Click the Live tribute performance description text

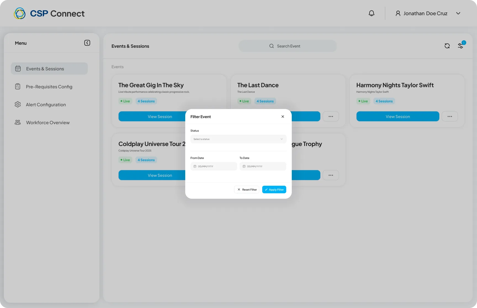point(154,92)
